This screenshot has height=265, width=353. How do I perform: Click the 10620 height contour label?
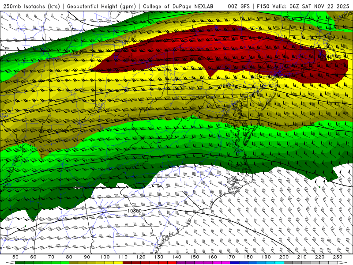[x=227, y=86]
